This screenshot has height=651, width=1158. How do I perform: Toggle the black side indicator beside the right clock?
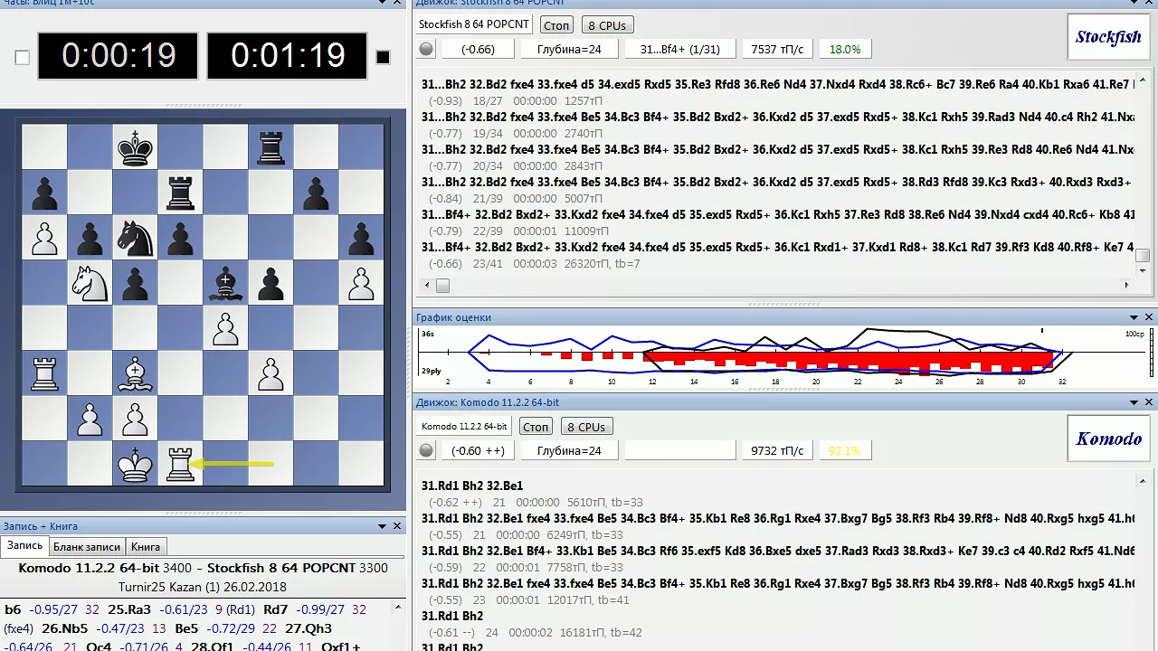tap(383, 58)
